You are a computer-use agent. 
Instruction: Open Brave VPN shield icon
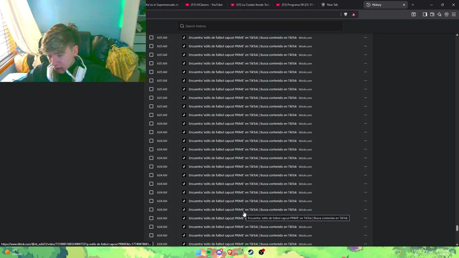pyautogui.click(x=446, y=14)
